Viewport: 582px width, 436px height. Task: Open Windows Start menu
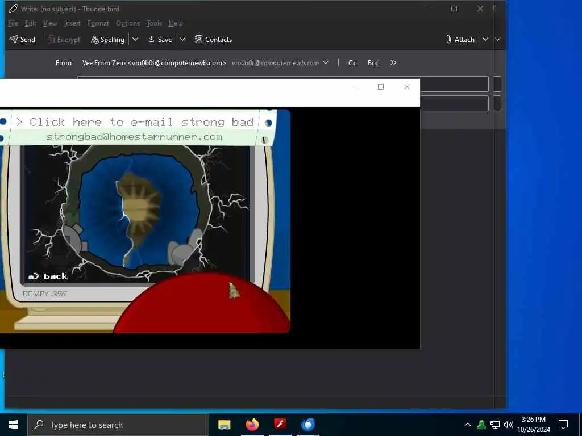tap(14, 425)
